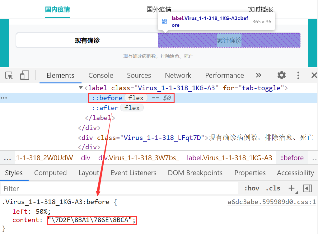This screenshot has height=234, width=318.
Task: Open the Event Listeners pane tab
Action: coord(133,173)
